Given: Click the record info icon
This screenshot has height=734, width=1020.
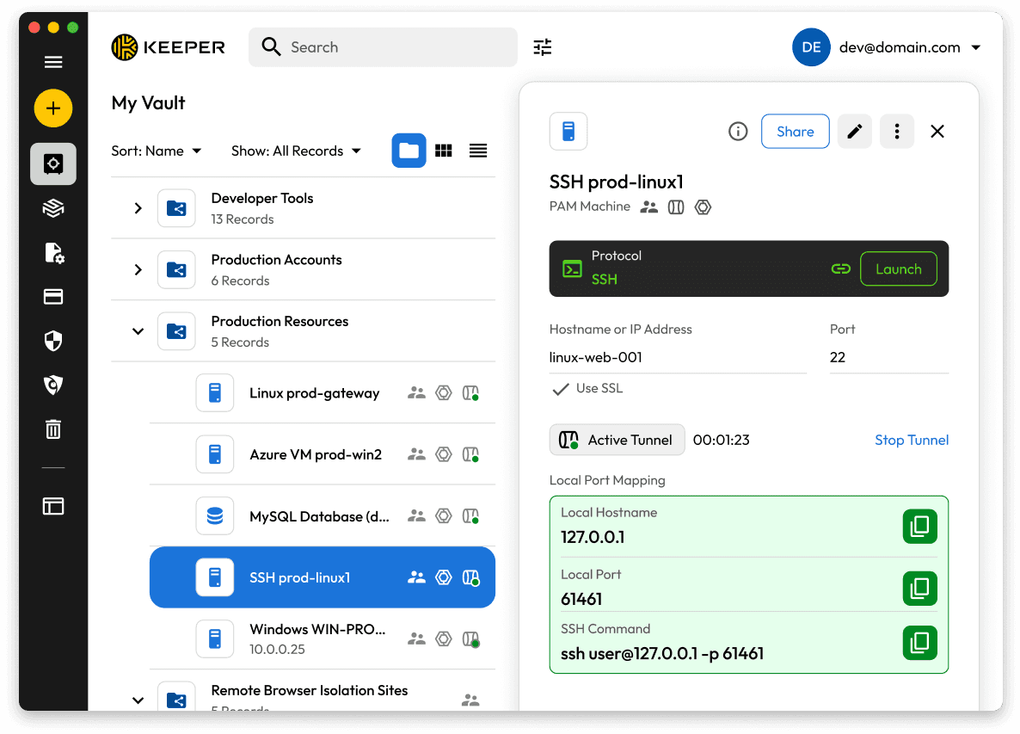Looking at the screenshot, I should click(x=737, y=131).
